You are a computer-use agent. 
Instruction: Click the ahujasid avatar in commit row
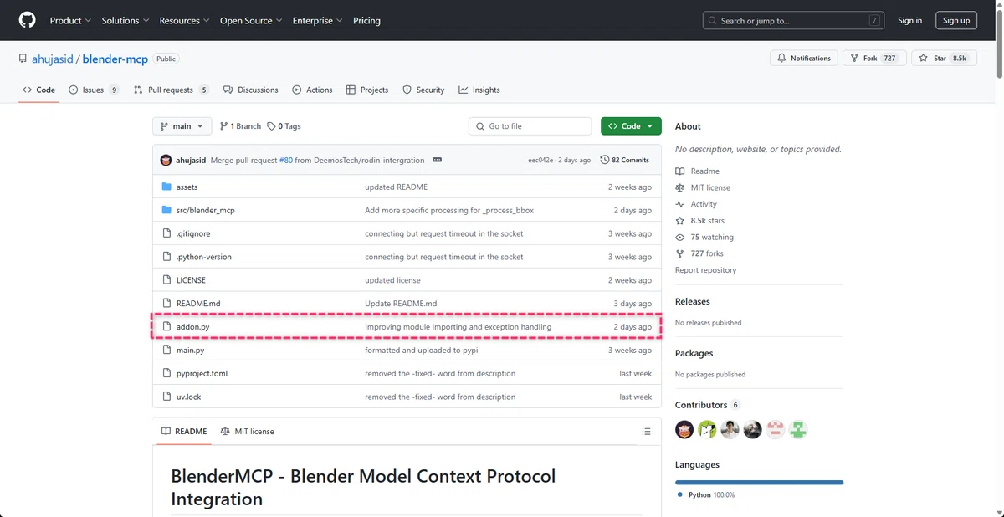point(166,160)
